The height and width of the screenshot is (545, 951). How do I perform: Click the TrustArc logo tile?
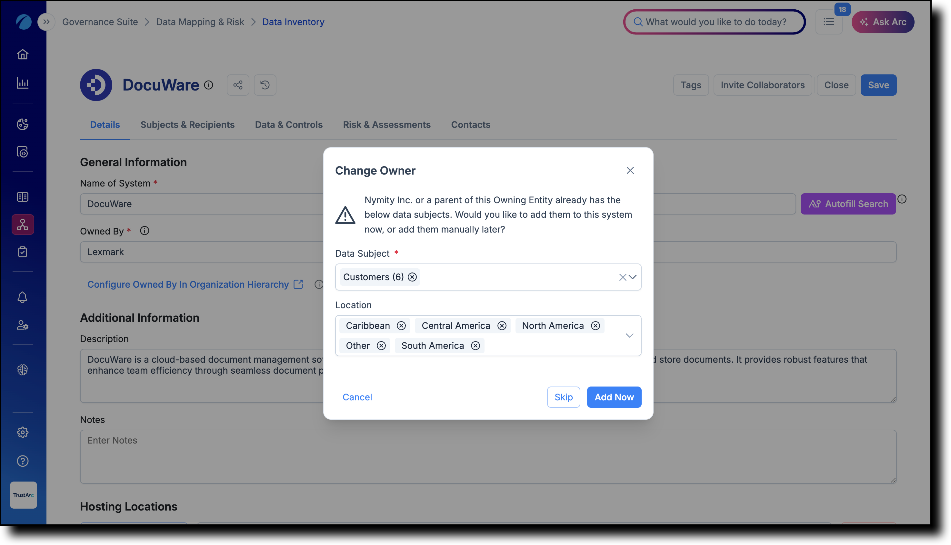[x=23, y=495]
